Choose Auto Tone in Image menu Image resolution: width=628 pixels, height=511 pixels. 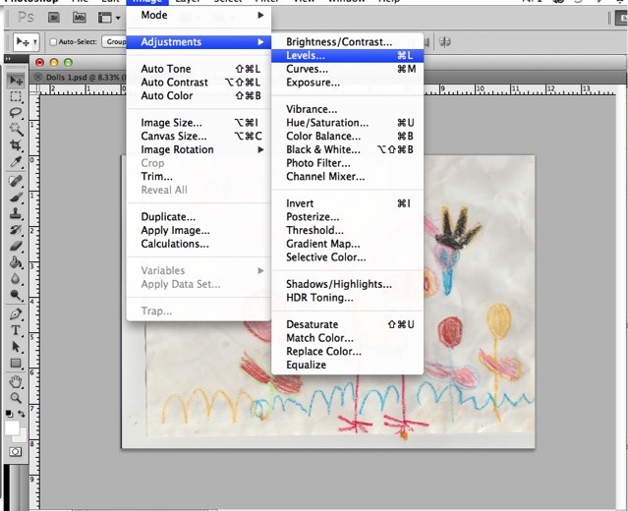click(x=199, y=69)
